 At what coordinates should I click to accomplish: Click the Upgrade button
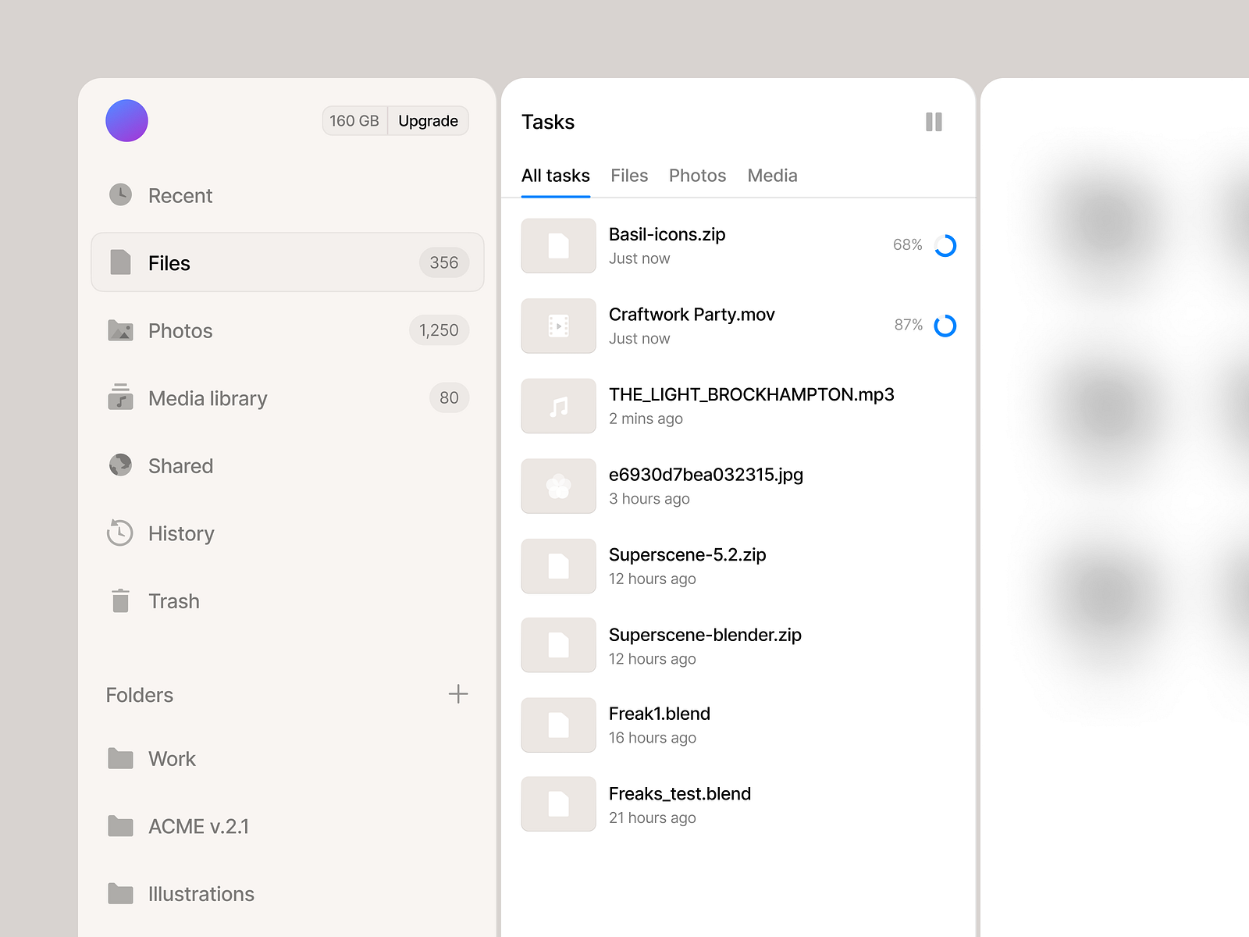428,120
